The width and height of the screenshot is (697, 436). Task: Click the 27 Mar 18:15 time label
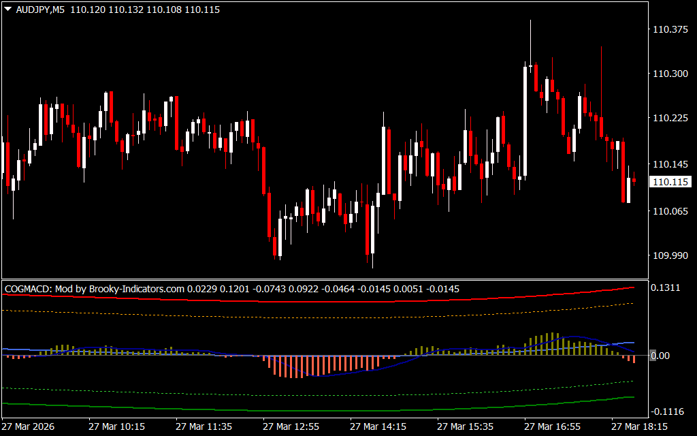(639, 426)
